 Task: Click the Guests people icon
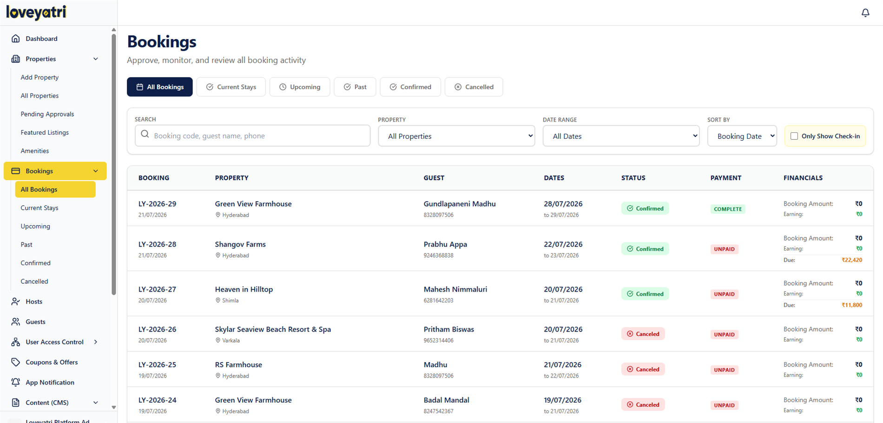click(x=16, y=322)
